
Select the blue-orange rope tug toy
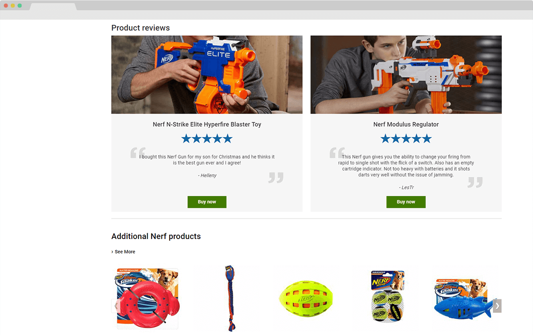230,298
